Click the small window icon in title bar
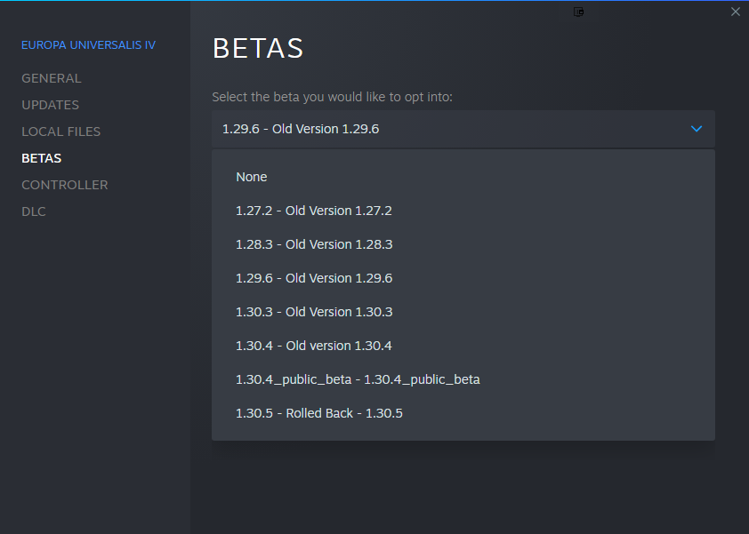 pyautogui.click(x=578, y=12)
